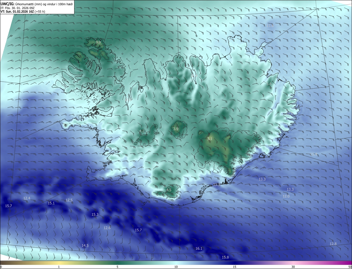Viewport: 352px width, 269px height.
Task: Select the 15 tick on the color scale
Action: 235,267
